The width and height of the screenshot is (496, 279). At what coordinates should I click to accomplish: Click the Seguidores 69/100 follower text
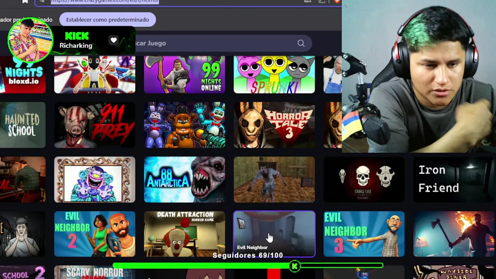click(x=248, y=255)
